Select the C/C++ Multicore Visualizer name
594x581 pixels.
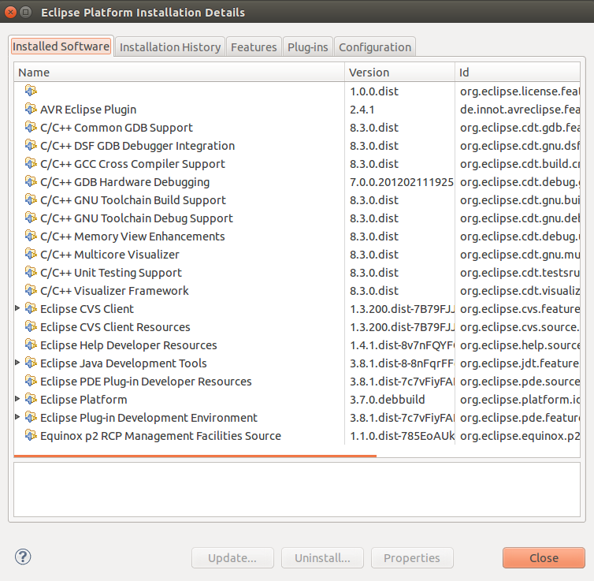(x=110, y=255)
